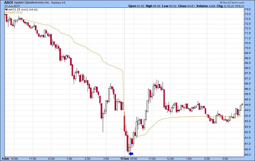Viewport: 255px width, 161px height.
Task: Click the 62.0 price axis label
Action: click(x=248, y=132)
